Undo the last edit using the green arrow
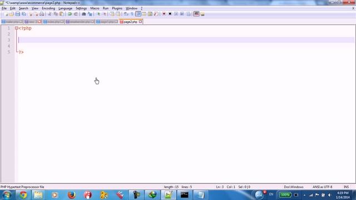 (70, 14)
